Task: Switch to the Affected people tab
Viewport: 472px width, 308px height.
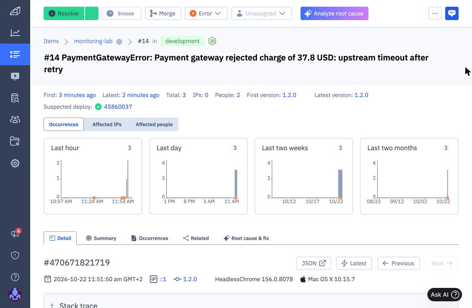Action: coord(154,124)
